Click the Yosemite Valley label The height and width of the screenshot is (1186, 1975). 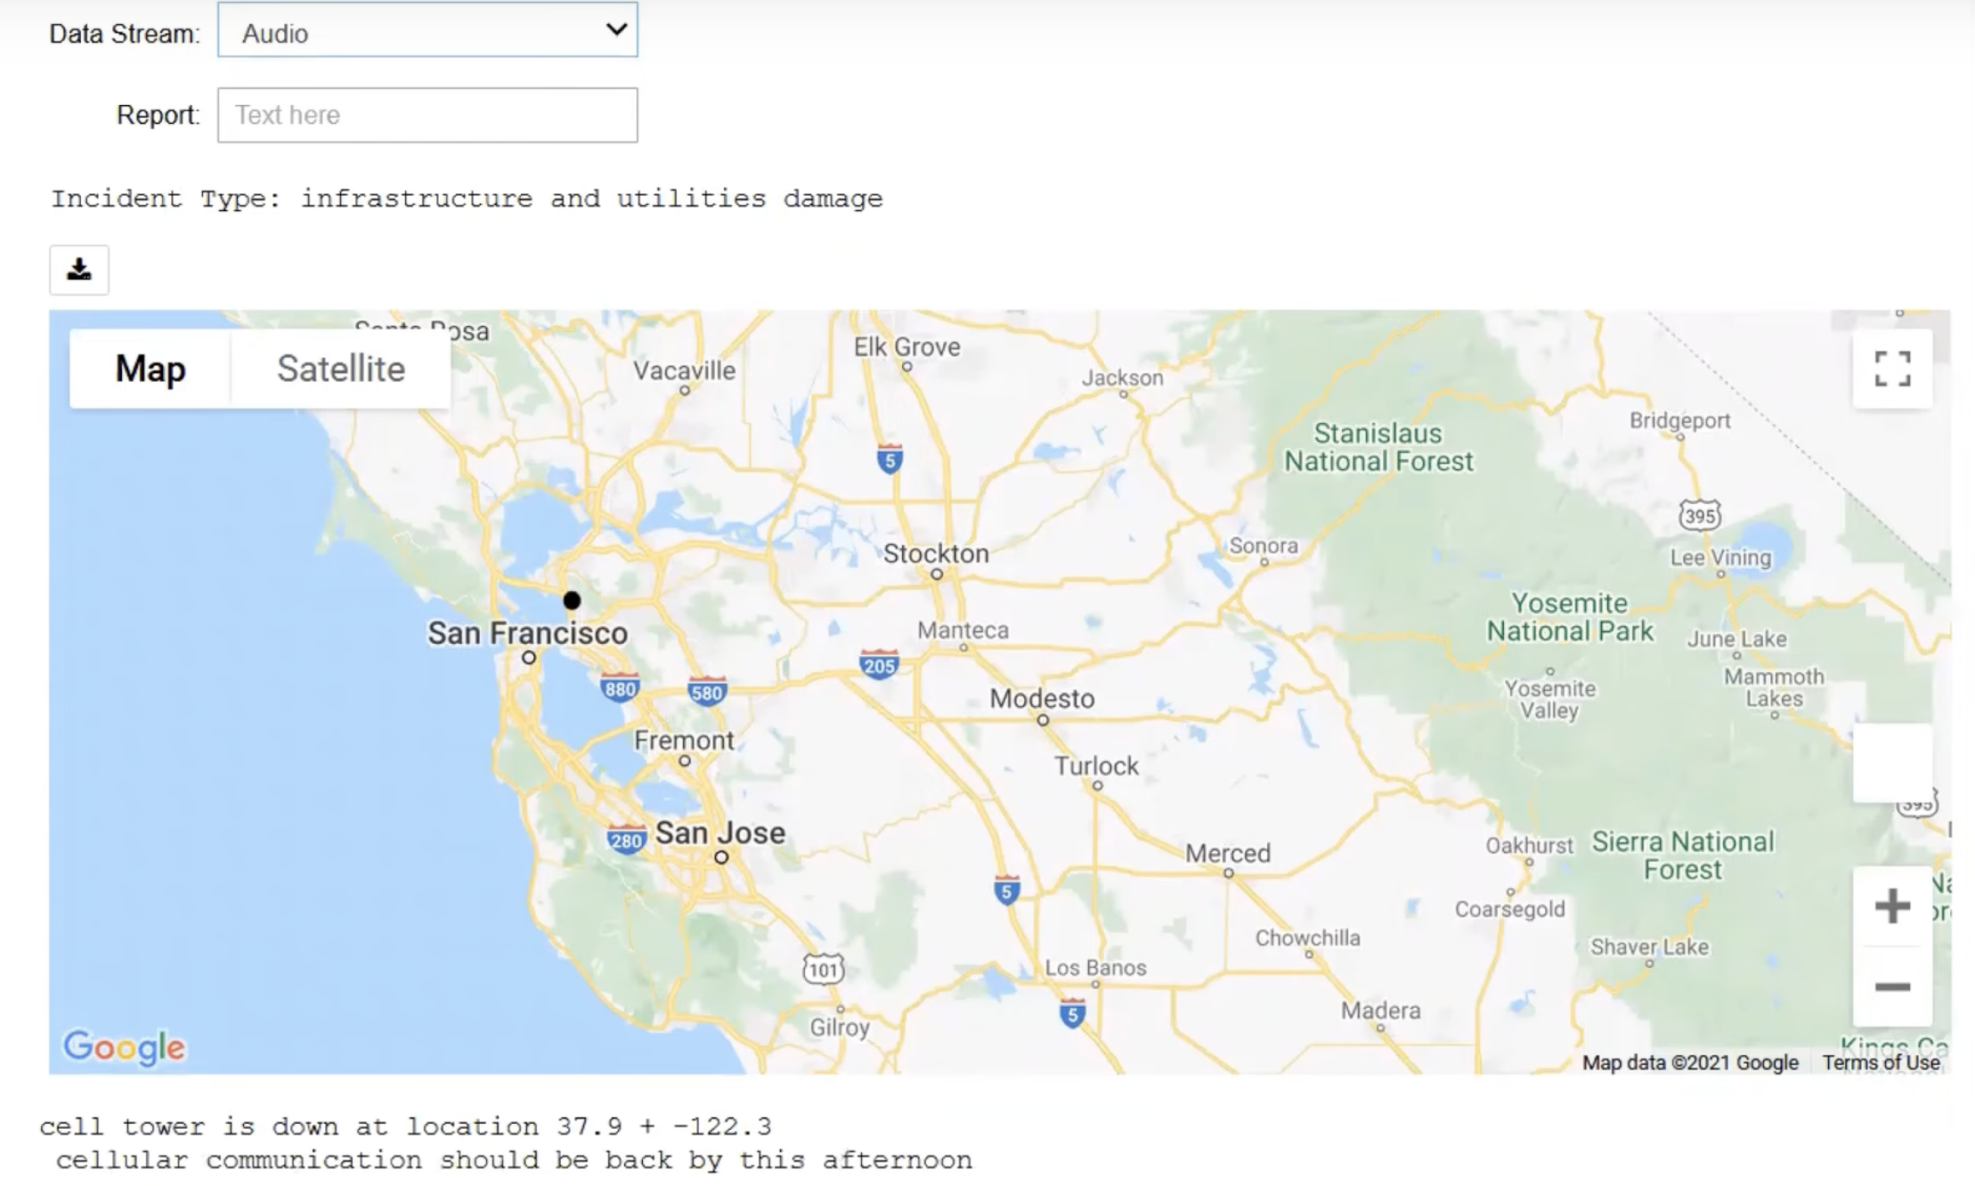[1549, 699]
